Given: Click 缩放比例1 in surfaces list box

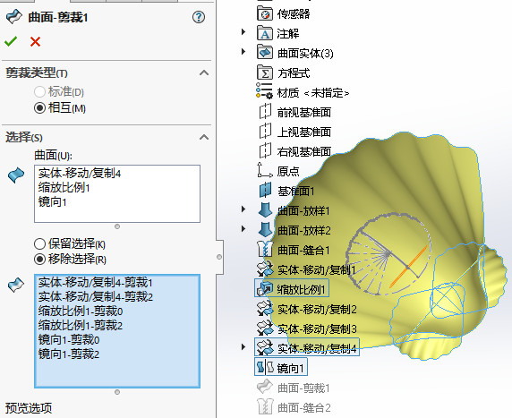Looking at the screenshot, I should [64, 188].
